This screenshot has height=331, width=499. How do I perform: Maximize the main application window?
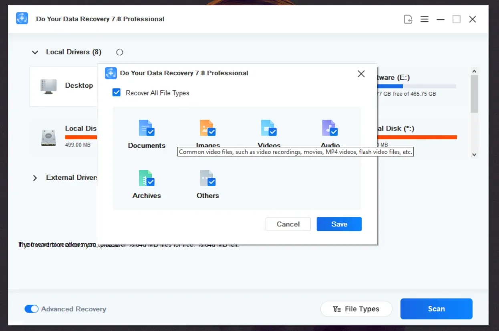click(x=457, y=19)
